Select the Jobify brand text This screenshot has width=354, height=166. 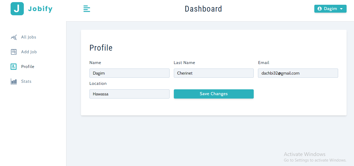pos(40,8)
